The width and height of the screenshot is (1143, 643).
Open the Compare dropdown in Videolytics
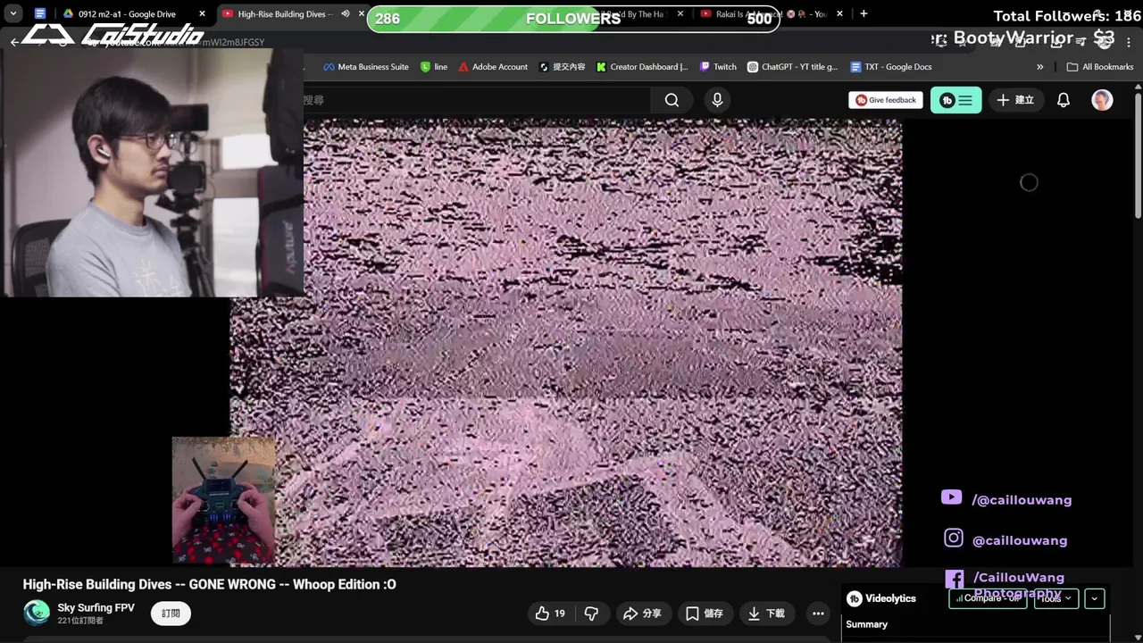(x=988, y=598)
